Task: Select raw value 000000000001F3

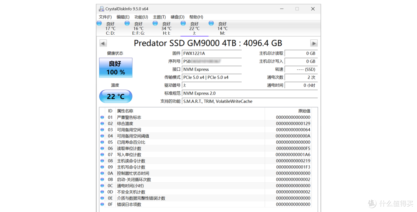Action: click(293, 167)
